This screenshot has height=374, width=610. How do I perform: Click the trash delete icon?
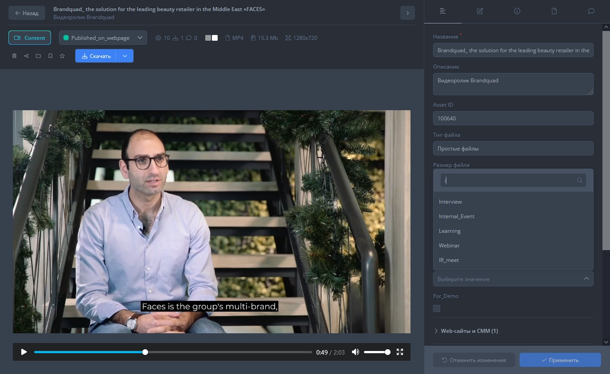pos(14,56)
